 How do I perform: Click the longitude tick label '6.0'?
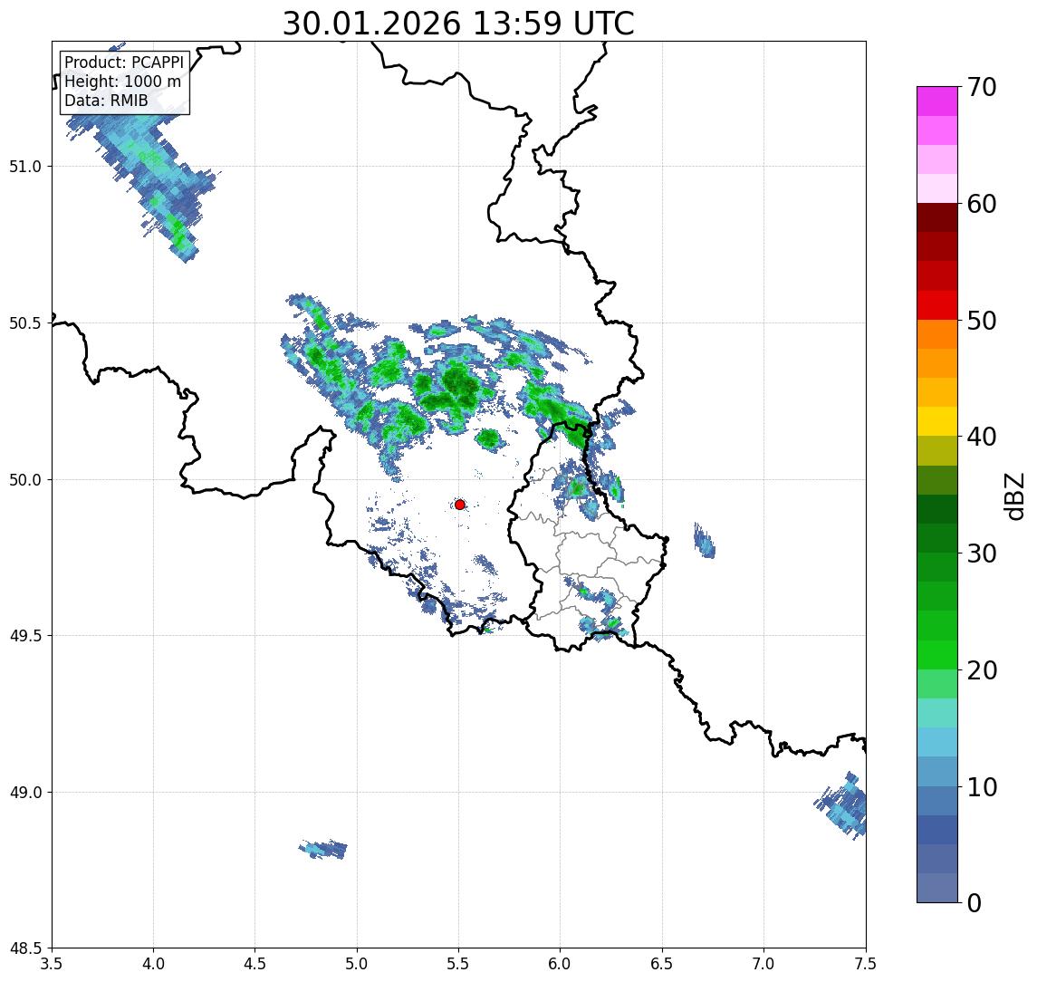click(x=561, y=964)
